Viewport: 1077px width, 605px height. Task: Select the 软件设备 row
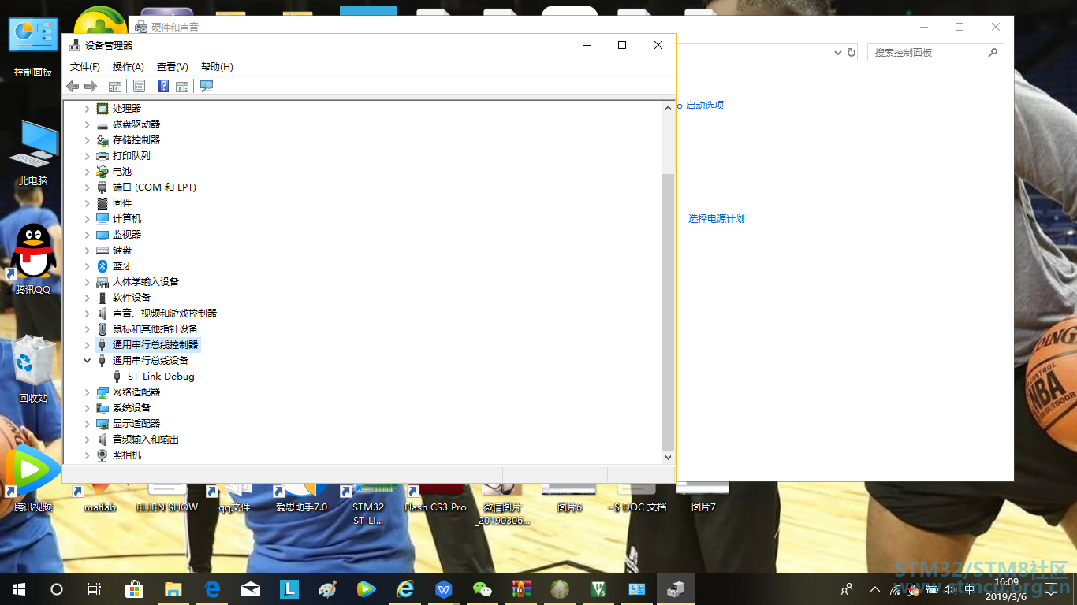tap(132, 298)
